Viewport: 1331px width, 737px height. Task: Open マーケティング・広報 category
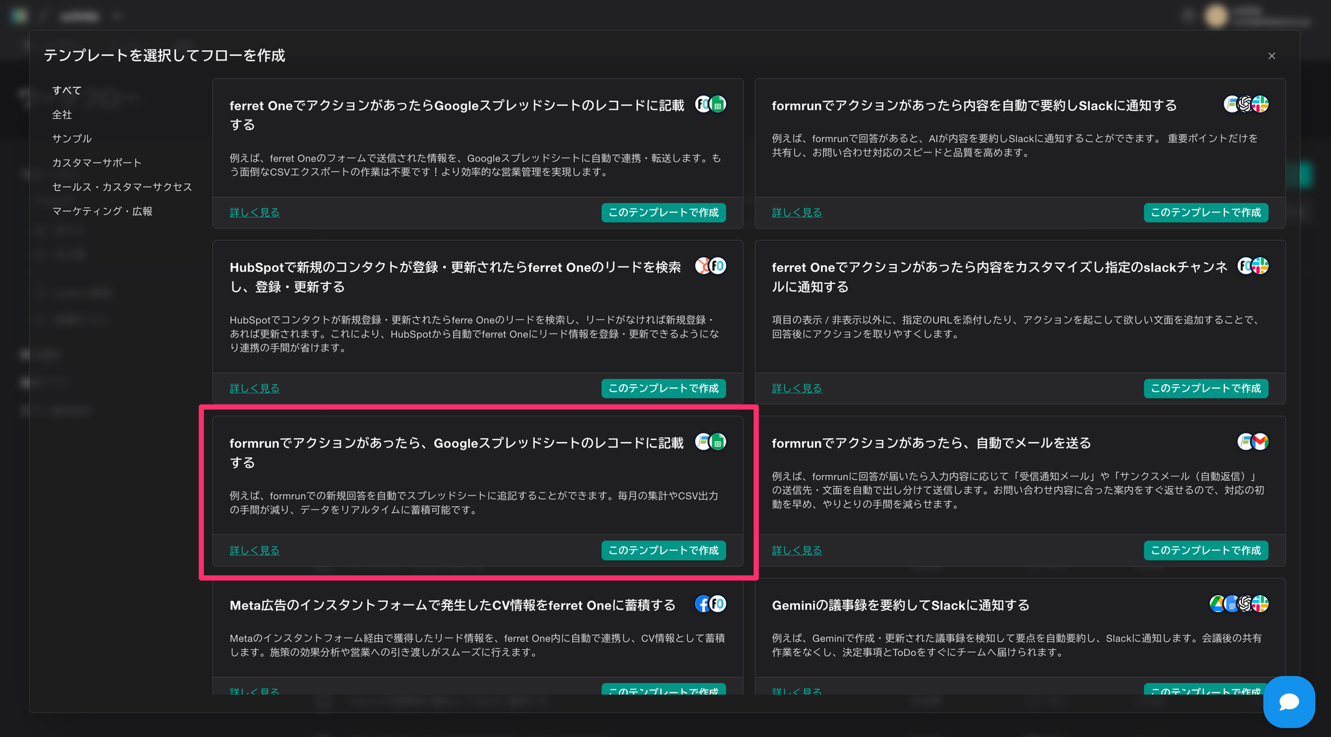pyautogui.click(x=102, y=211)
